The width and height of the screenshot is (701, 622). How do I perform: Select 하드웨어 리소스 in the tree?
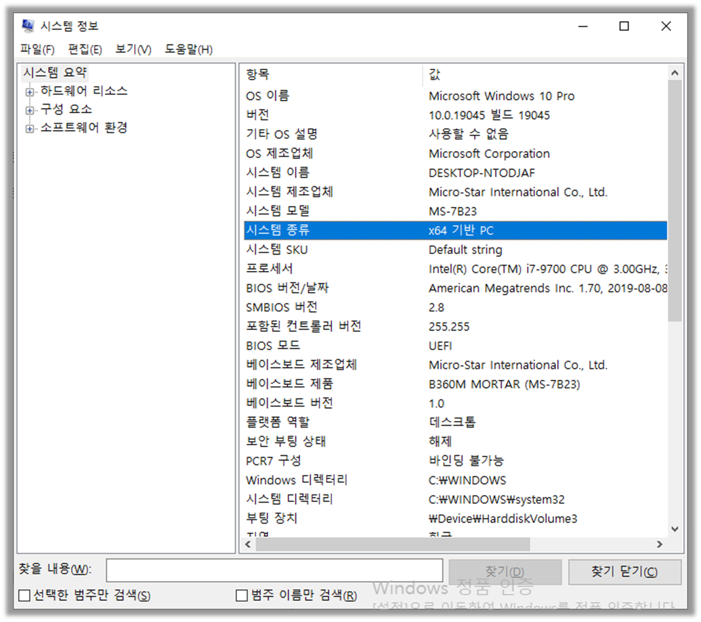(84, 91)
